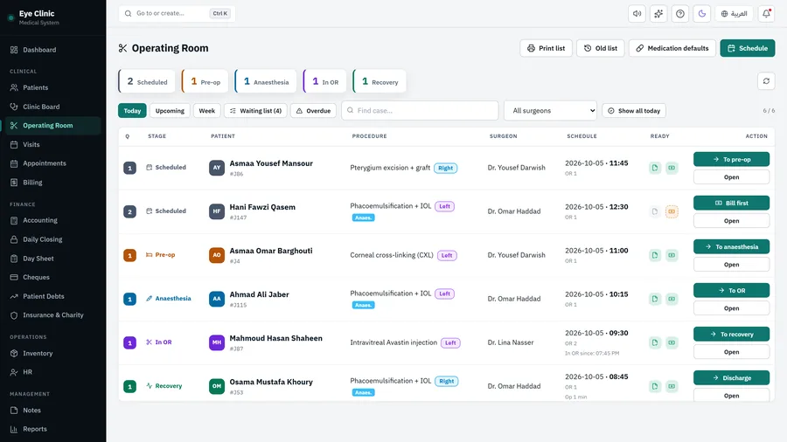The image size is (787, 442).
Task: Select the Today filter tab
Action: point(132,111)
